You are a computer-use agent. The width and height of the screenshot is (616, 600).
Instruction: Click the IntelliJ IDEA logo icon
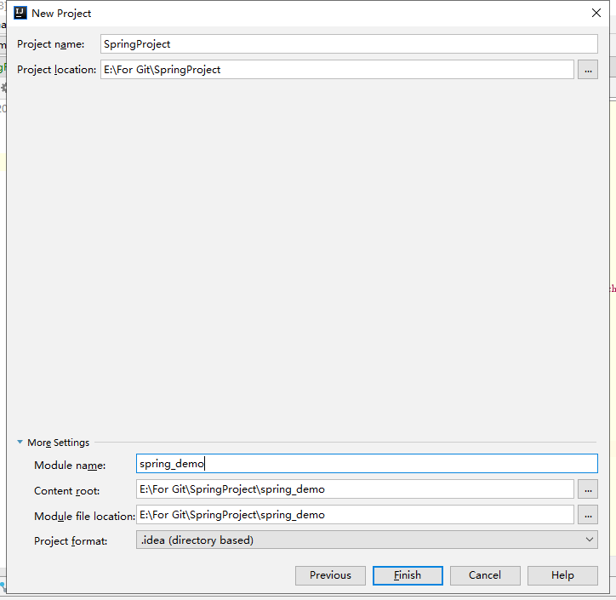click(x=20, y=13)
